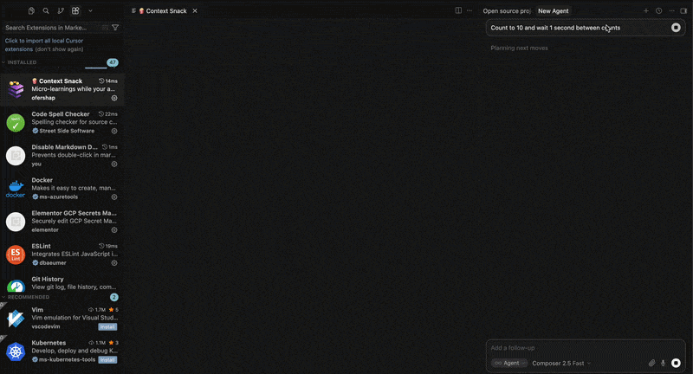
Task: Activate the microphone voice input
Action: pyautogui.click(x=663, y=363)
